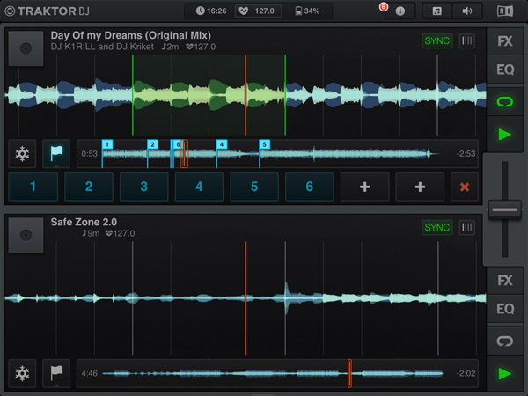Jump to cue marker 1 in overview
Screen dimensions: 528x396
pyautogui.click(x=107, y=144)
